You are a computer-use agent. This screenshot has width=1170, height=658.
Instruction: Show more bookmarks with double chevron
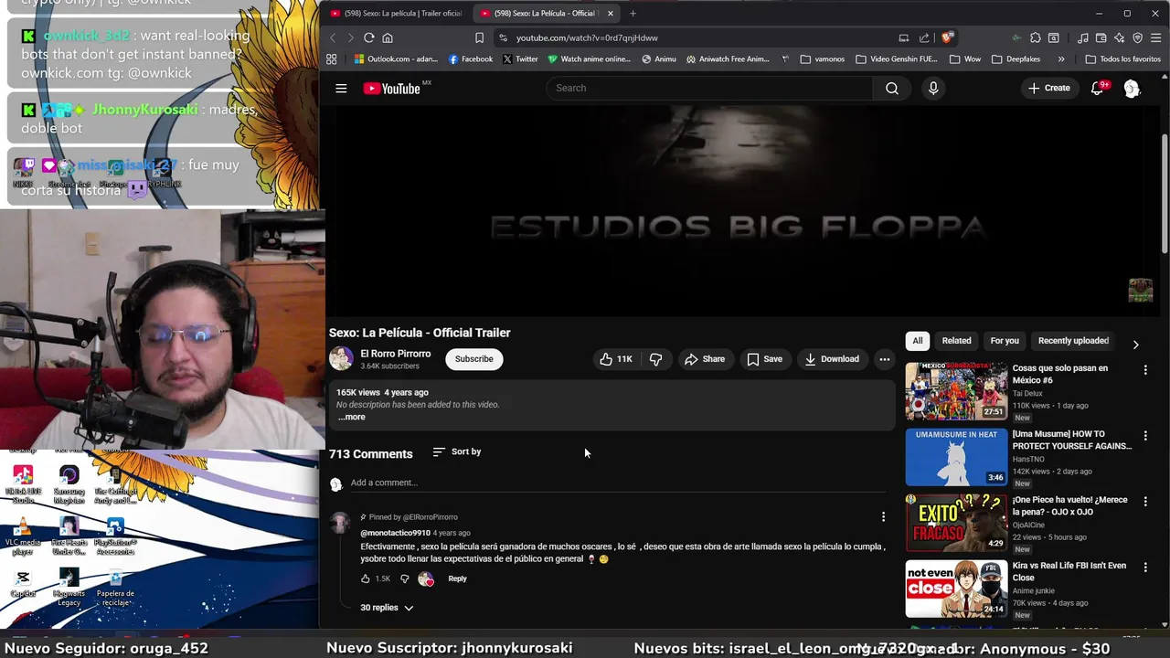tap(1061, 58)
